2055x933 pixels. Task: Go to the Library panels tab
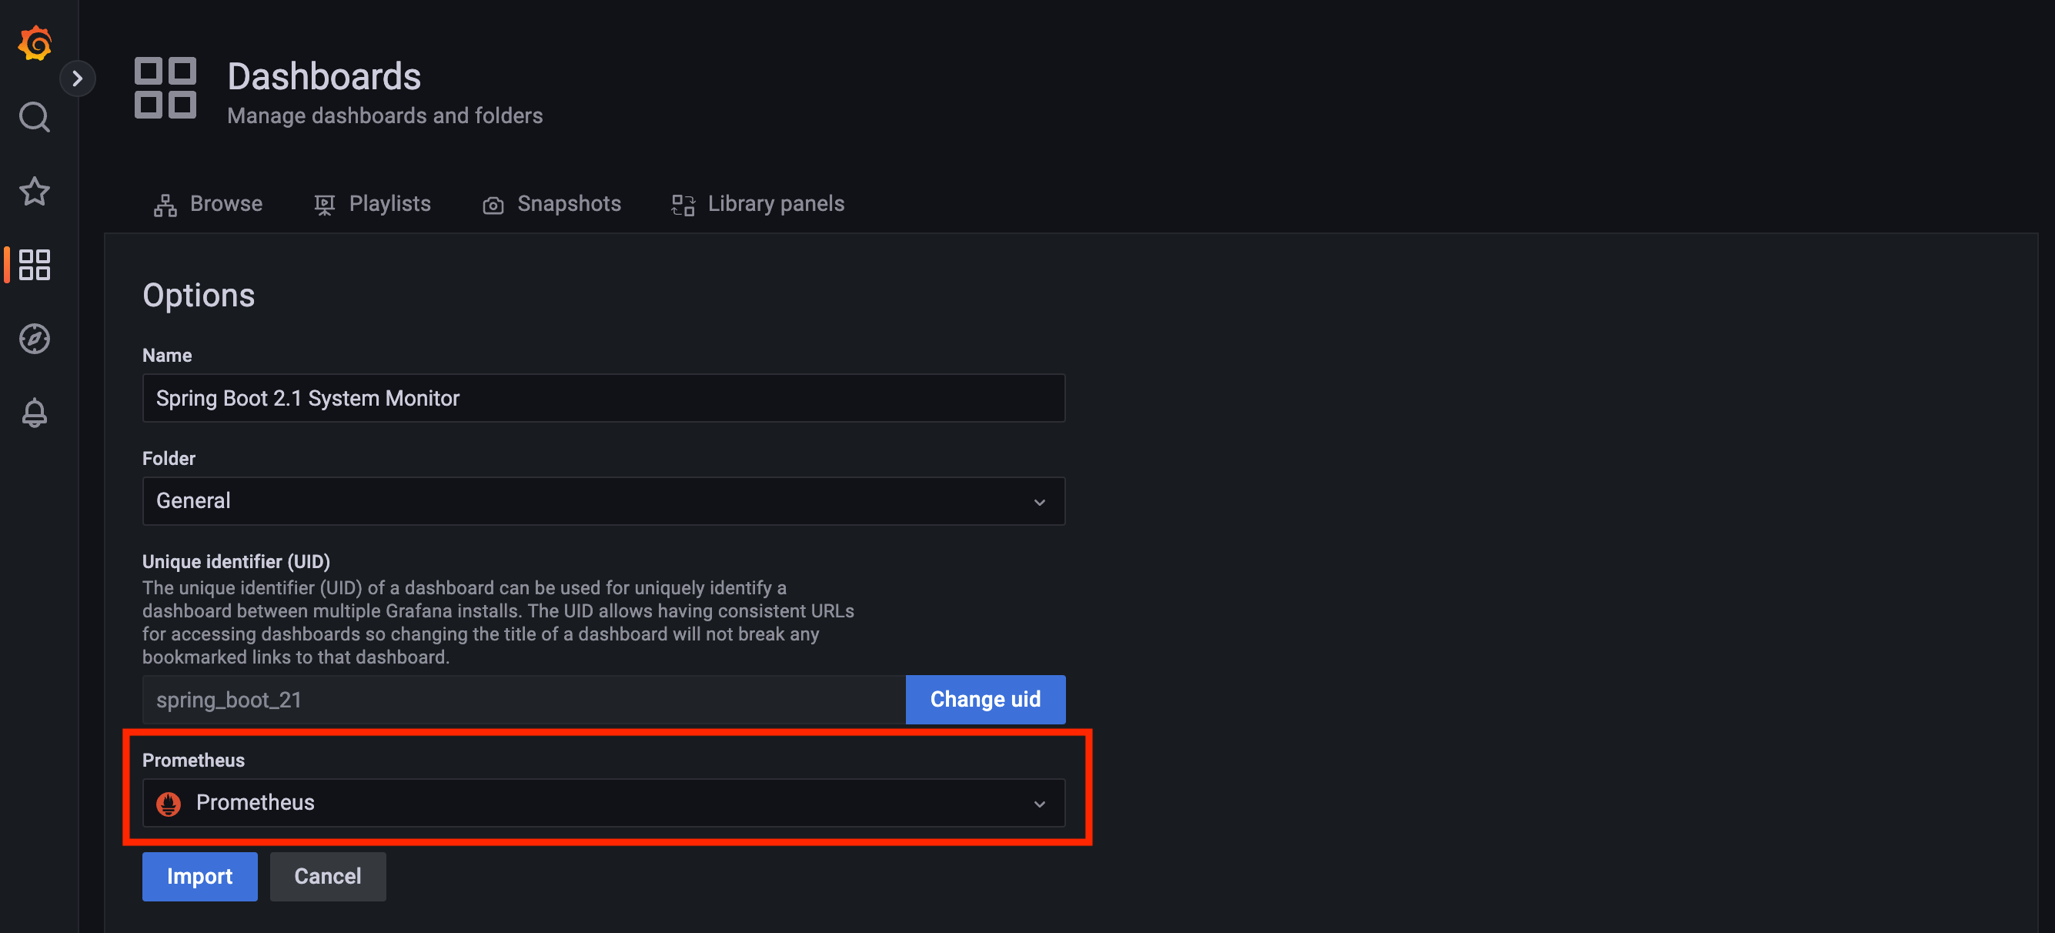click(757, 204)
